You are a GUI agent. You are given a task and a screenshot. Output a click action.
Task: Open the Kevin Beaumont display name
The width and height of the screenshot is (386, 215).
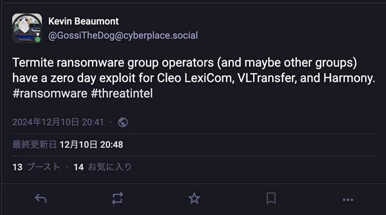(x=83, y=21)
